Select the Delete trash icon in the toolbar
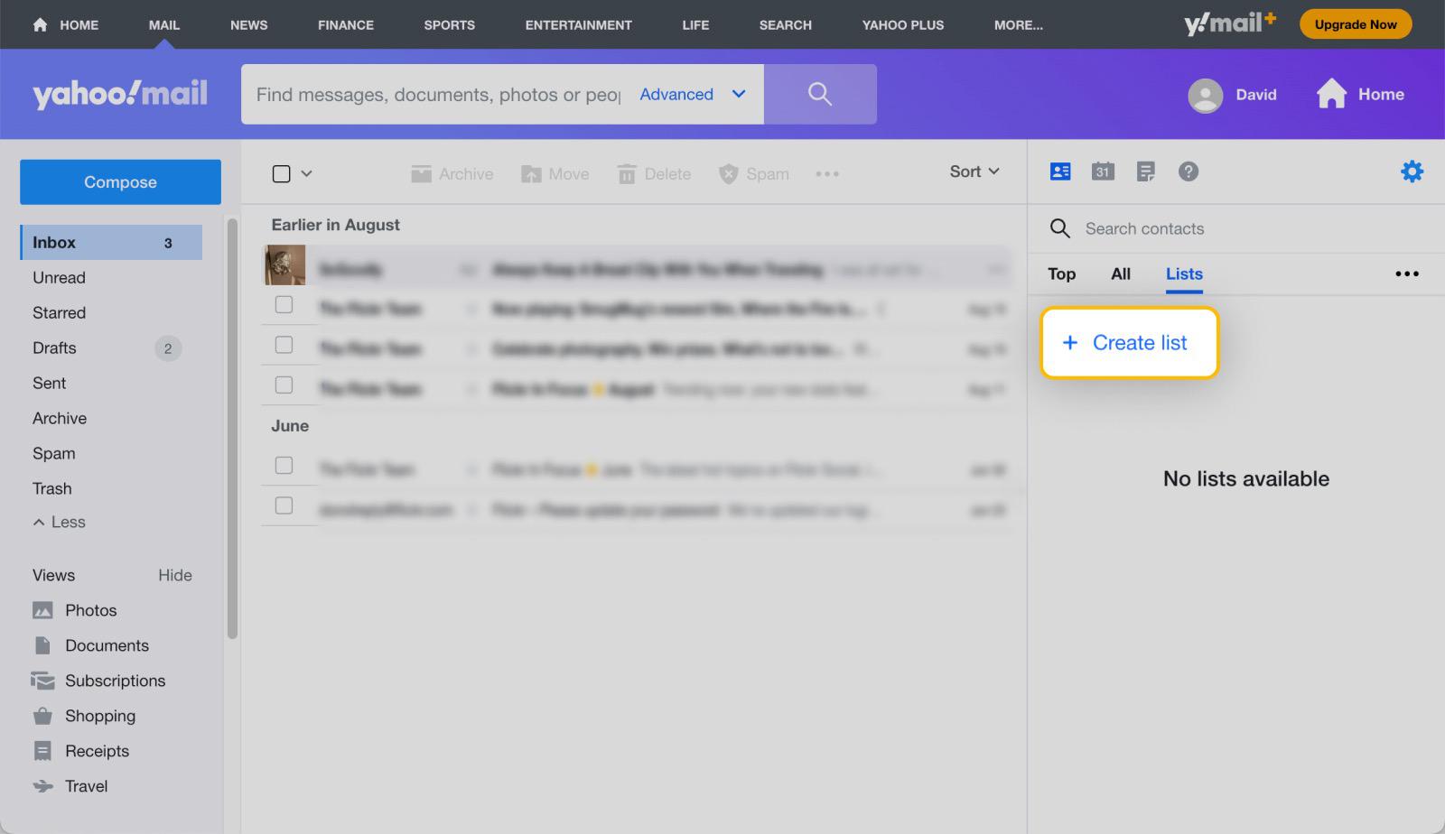Image resolution: width=1445 pixels, height=834 pixels. tap(653, 173)
